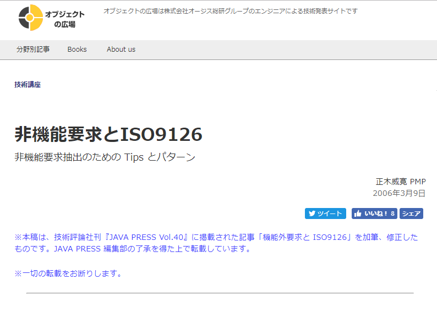Image resolution: width=437 pixels, height=312 pixels.
Task: Select the article title 非機能要求とISO9126
Action: click(108, 134)
